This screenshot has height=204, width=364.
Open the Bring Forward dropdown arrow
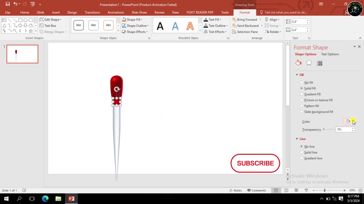260,20
